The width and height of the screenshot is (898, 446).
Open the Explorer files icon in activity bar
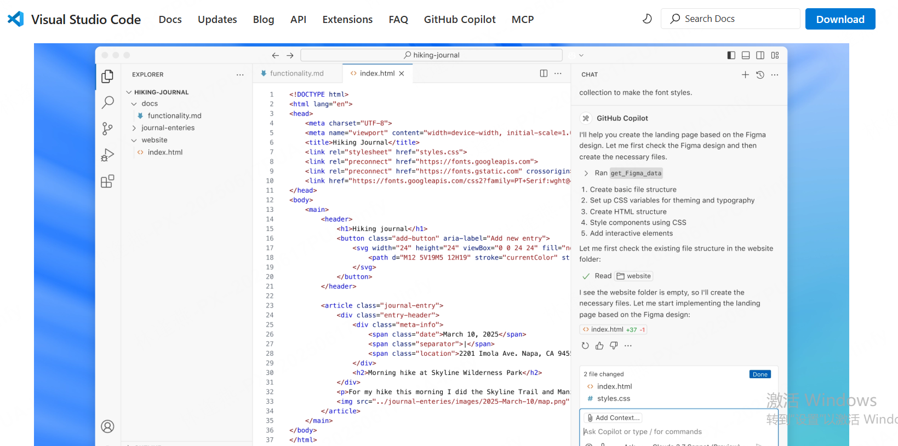[107, 77]
